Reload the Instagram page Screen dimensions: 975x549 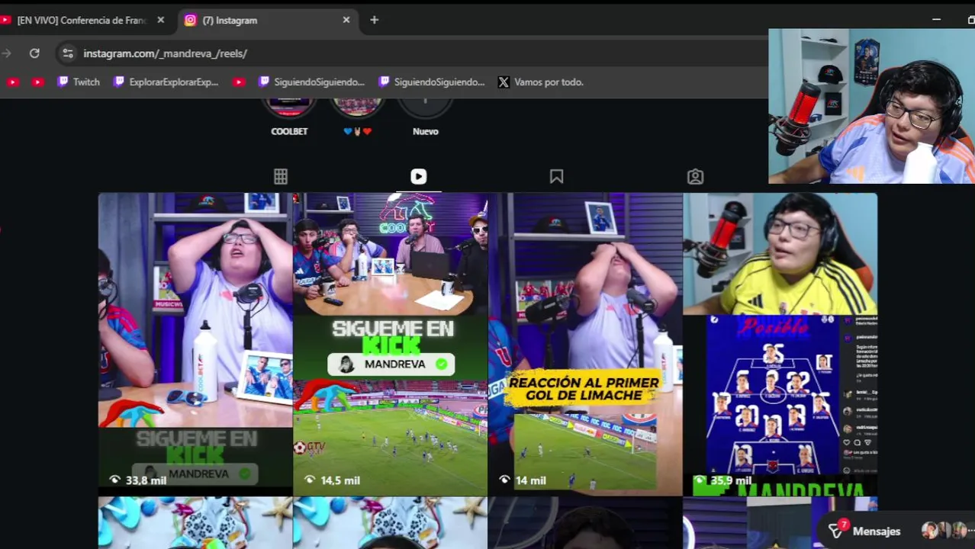(x=34, y=53)
